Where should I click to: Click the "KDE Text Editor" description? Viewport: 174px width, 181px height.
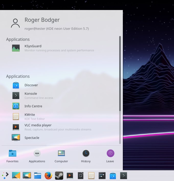pyautogui.click(x=35, y=119)
